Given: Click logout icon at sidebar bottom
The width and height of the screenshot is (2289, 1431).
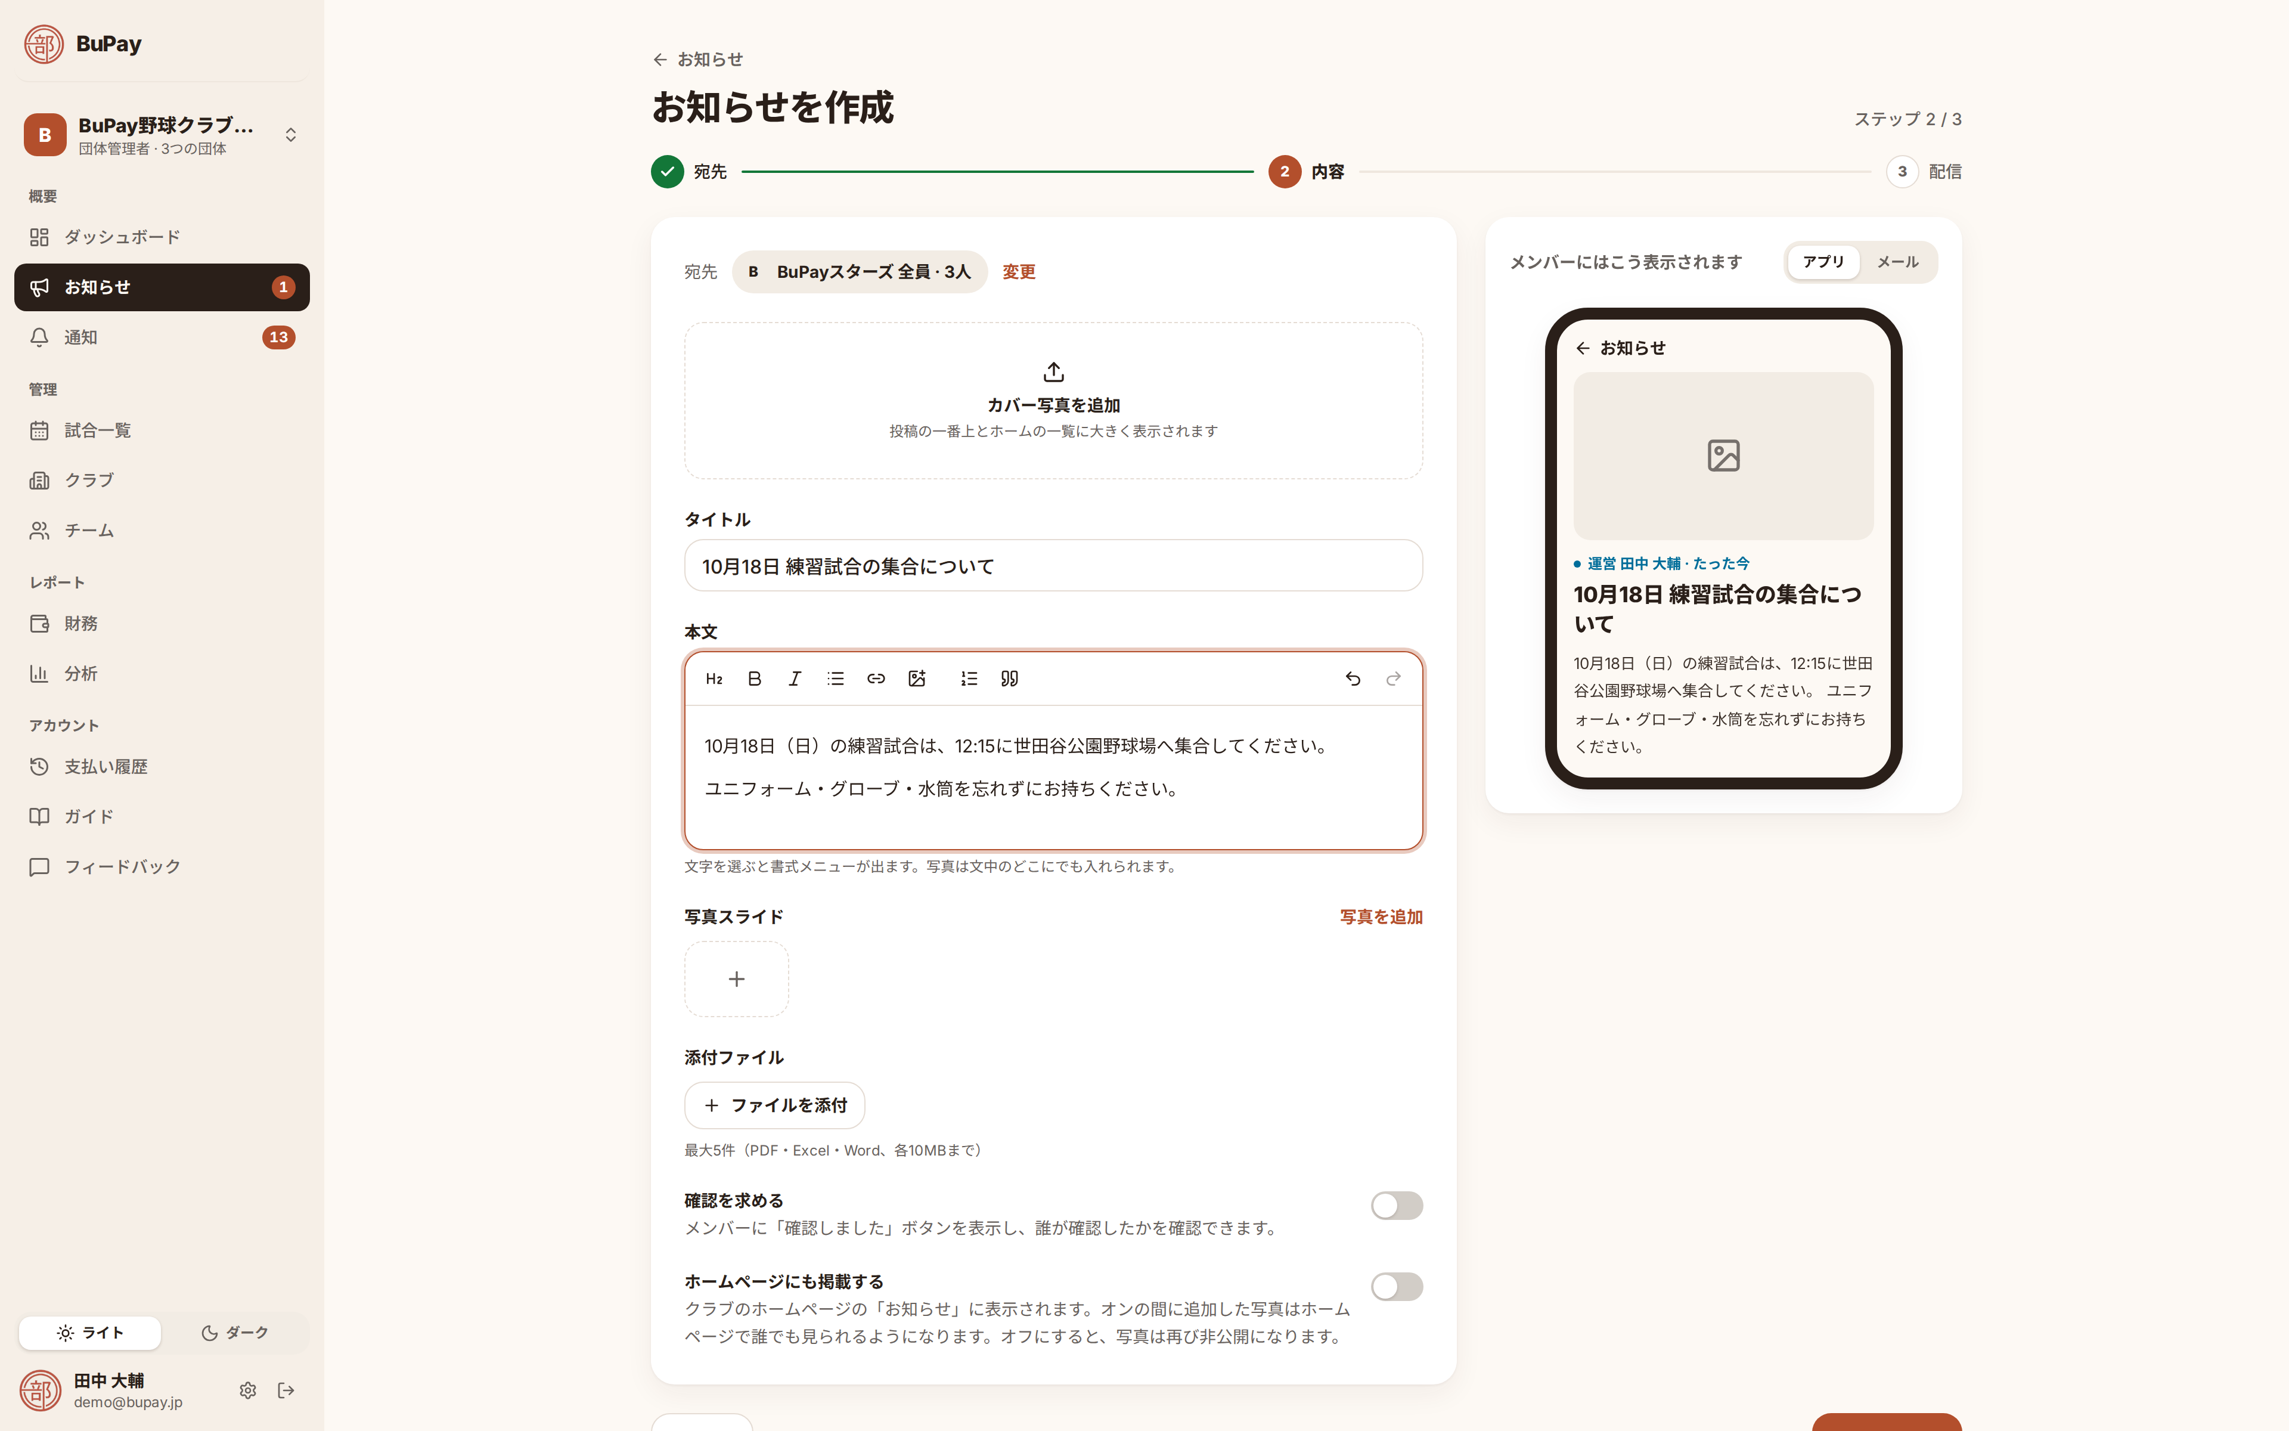Looking at the screenshot, I should tap(286, 1390).
